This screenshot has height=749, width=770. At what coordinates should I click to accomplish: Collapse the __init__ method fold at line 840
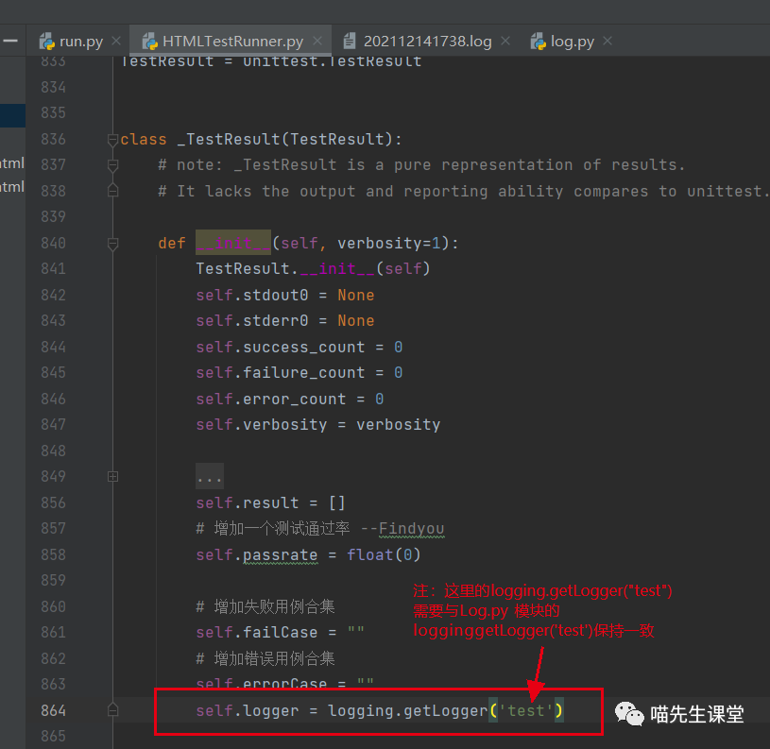click(x=113, y=244)
